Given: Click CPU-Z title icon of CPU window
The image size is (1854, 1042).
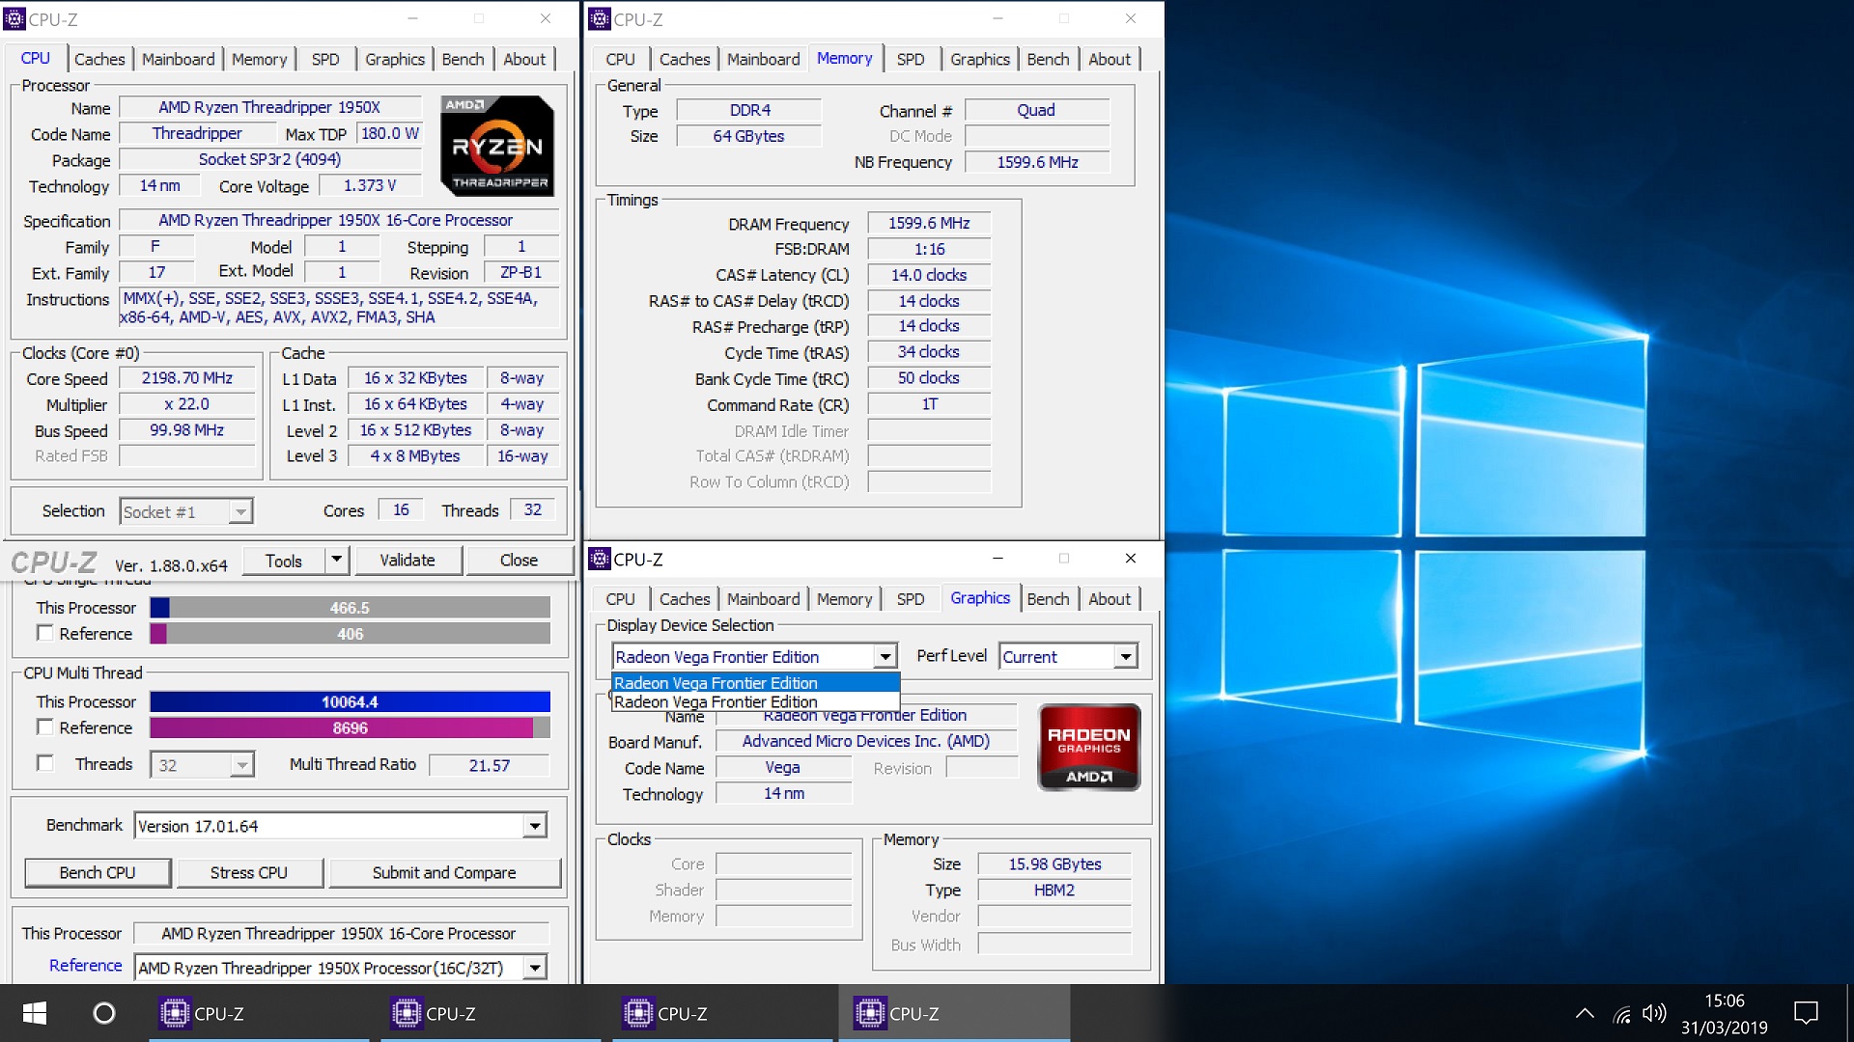Looking at the screenshot, I should click(15, 18).
